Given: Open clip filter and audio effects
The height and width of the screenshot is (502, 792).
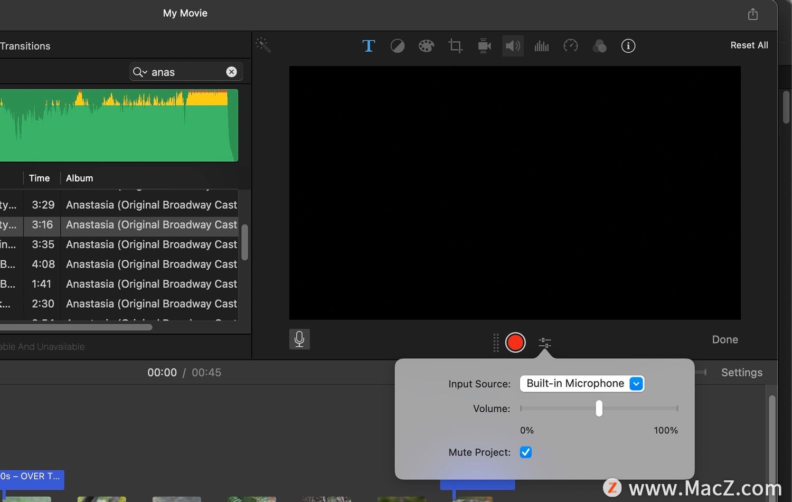Looking at the screenshot, I should tap(599, 46).
